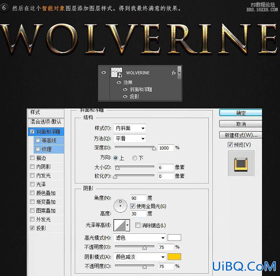Screen dimensions: 280x276
Task: Open the 方法(Q) 平滑 dropdown
Action: 130,138
